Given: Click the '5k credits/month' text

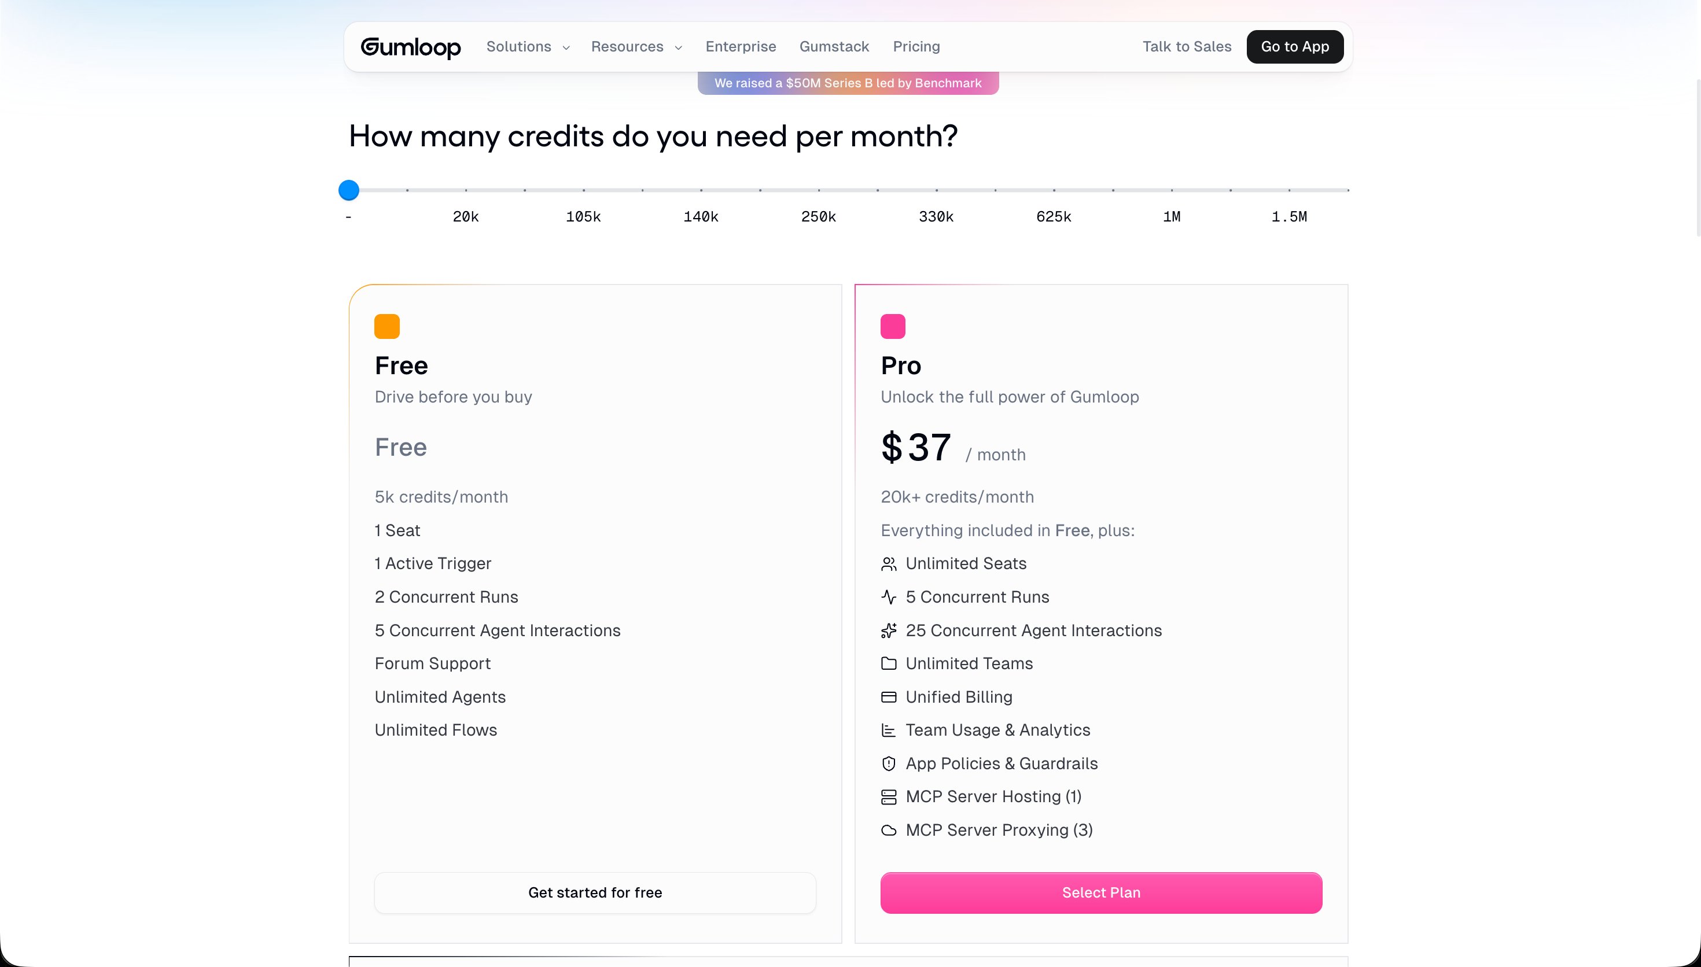Looking at the screenshot, I should click(441, 497).
